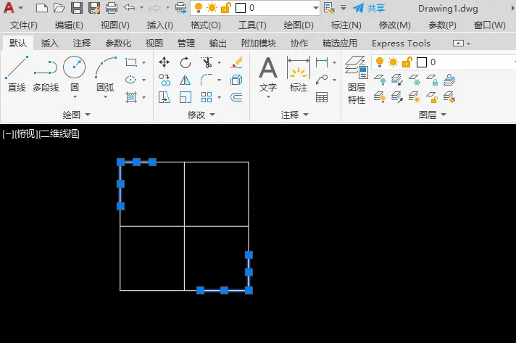Open the Rectangle tool dropdown arrow
This screenshot has height=343, width=516.
143,62
